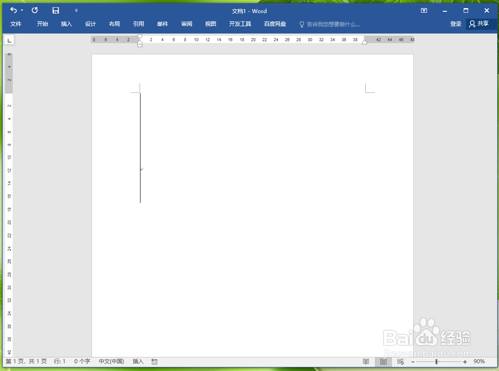Go to the 视图 tab
Screen dimensions: 499x371
[x=211, y=24]
